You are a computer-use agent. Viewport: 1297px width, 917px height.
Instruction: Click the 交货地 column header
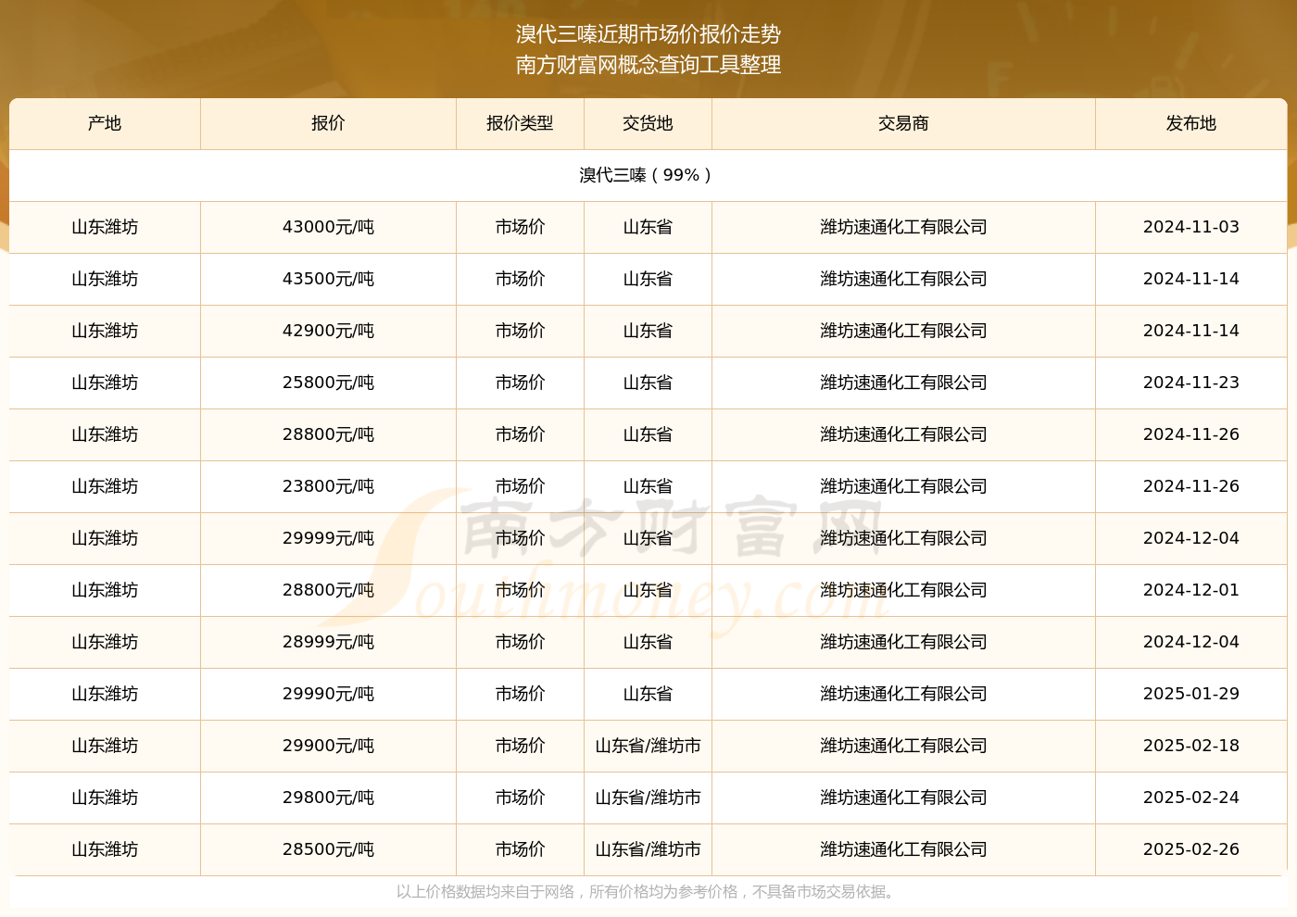[648, 123]
